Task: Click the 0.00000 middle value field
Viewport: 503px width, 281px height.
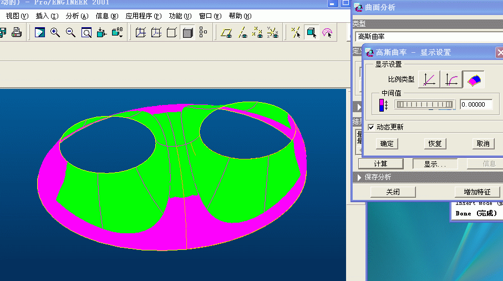Action: point(476,104)
